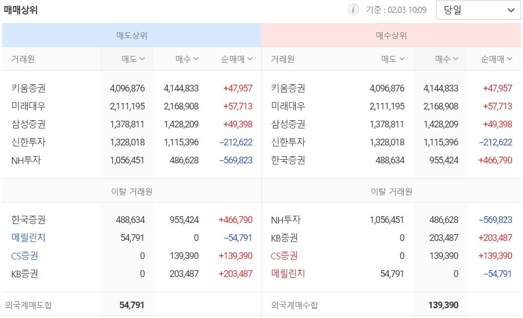This screenshot has height=318, width=523.
Task: Click NH투자 in the buy-side 이탈 list
Action: (286, 220)
